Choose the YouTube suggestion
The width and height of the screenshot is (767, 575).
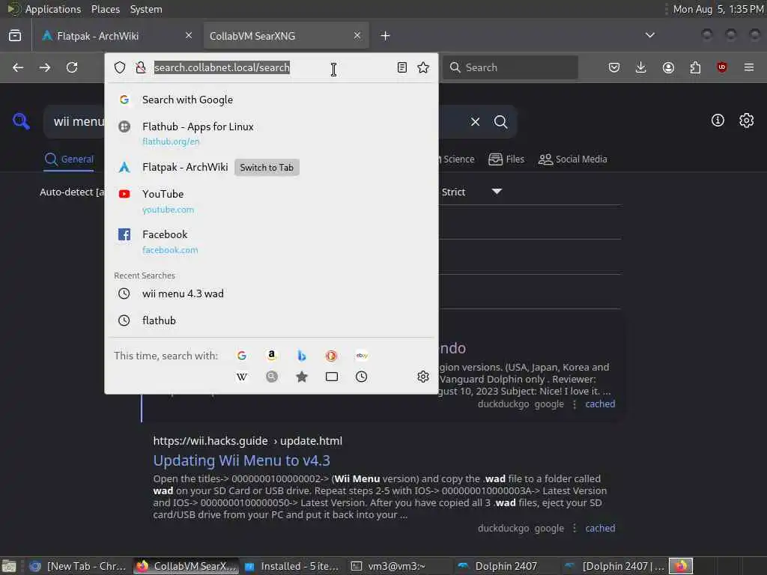click(x=271, y=201)
